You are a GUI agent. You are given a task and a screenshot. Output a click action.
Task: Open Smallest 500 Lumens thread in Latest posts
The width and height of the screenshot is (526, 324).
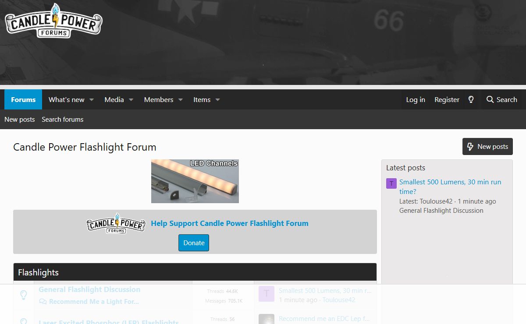(x=450, y=187)
